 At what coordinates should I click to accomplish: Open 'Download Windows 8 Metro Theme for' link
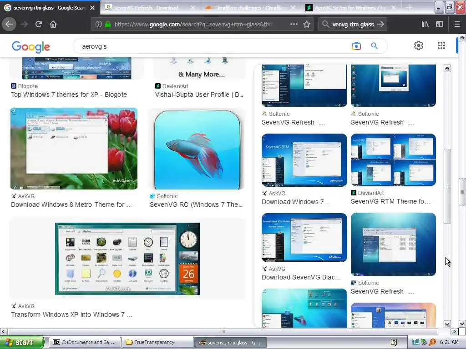coord(71,204)
